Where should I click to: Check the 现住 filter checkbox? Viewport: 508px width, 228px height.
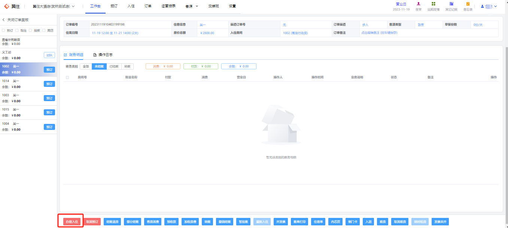pyautogui.click(x=17, y=30)
